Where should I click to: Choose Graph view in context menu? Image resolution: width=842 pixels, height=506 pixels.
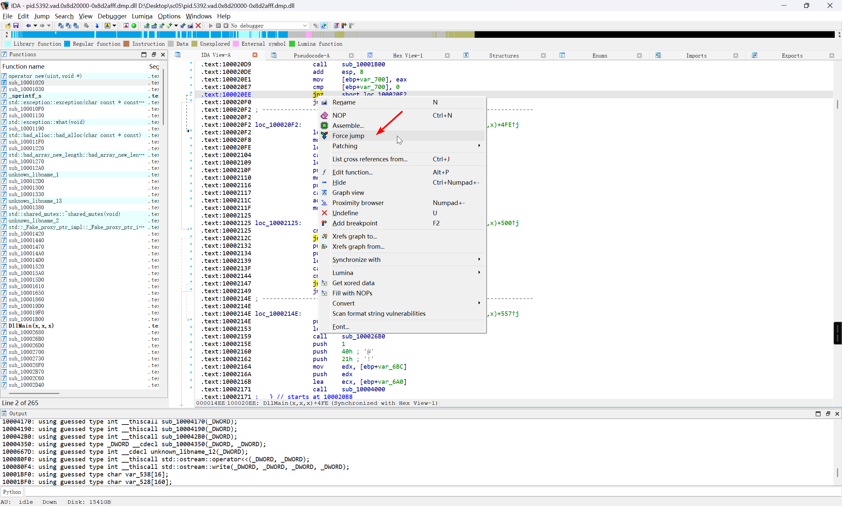coord(402,193)
